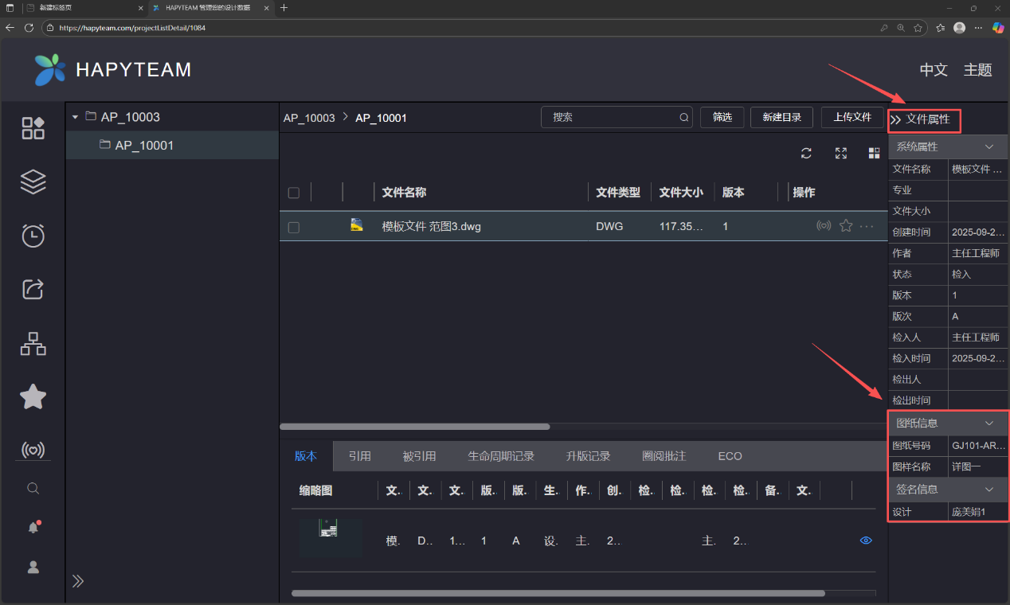Switch to the 生命周期记录 tab
The height and width of the screenshot is (605, 1010).
click(501, 456)
